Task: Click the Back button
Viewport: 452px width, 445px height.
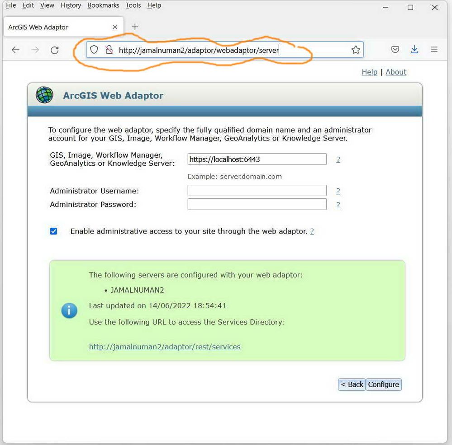Action: (x=352, y=384)
